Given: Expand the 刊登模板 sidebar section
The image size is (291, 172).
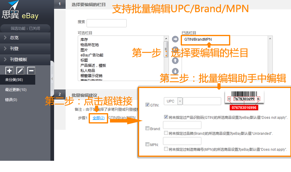Looking at the screenshot, I should tap(25, 59).
